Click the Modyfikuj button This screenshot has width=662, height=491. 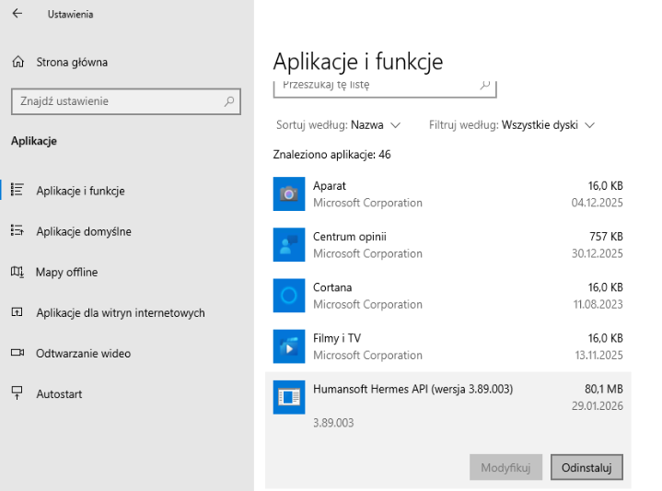505,467
